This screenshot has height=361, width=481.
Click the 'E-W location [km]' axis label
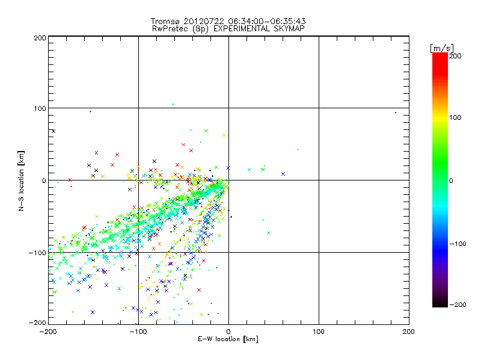(228, 339)
